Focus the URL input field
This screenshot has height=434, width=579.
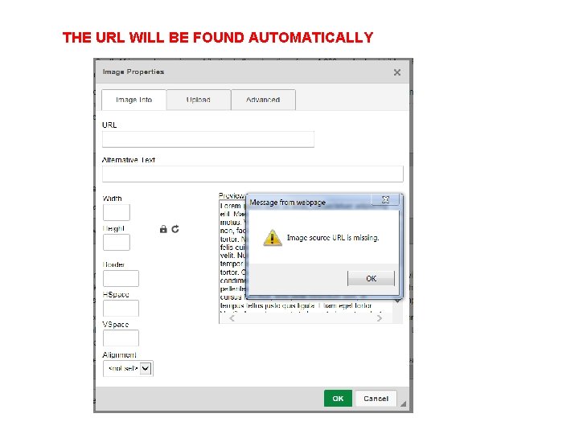click(208, 140)
